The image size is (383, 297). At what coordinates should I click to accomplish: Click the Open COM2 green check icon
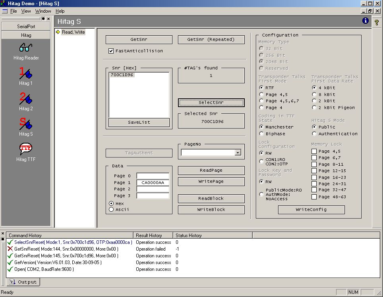point(10,269)
